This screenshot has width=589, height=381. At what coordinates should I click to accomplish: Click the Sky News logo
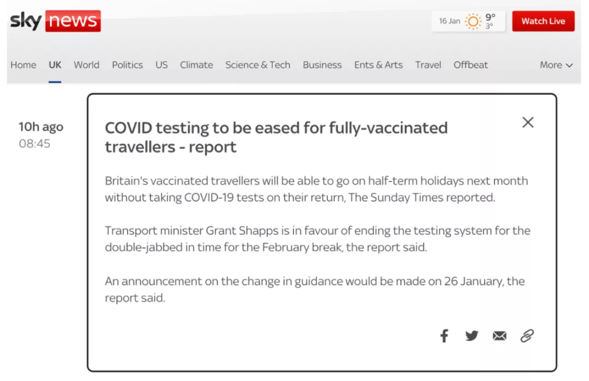55,21
